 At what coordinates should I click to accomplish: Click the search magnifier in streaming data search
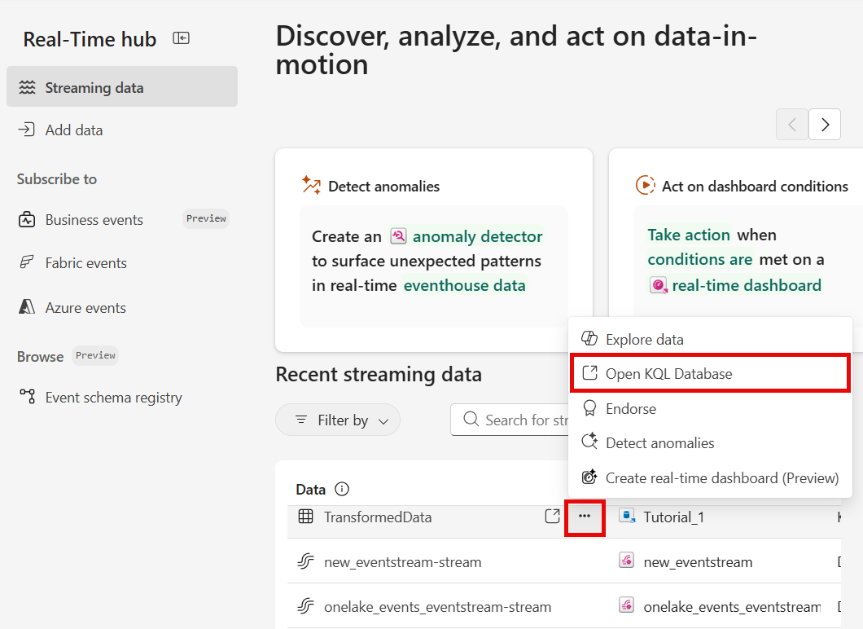[471, 419]
